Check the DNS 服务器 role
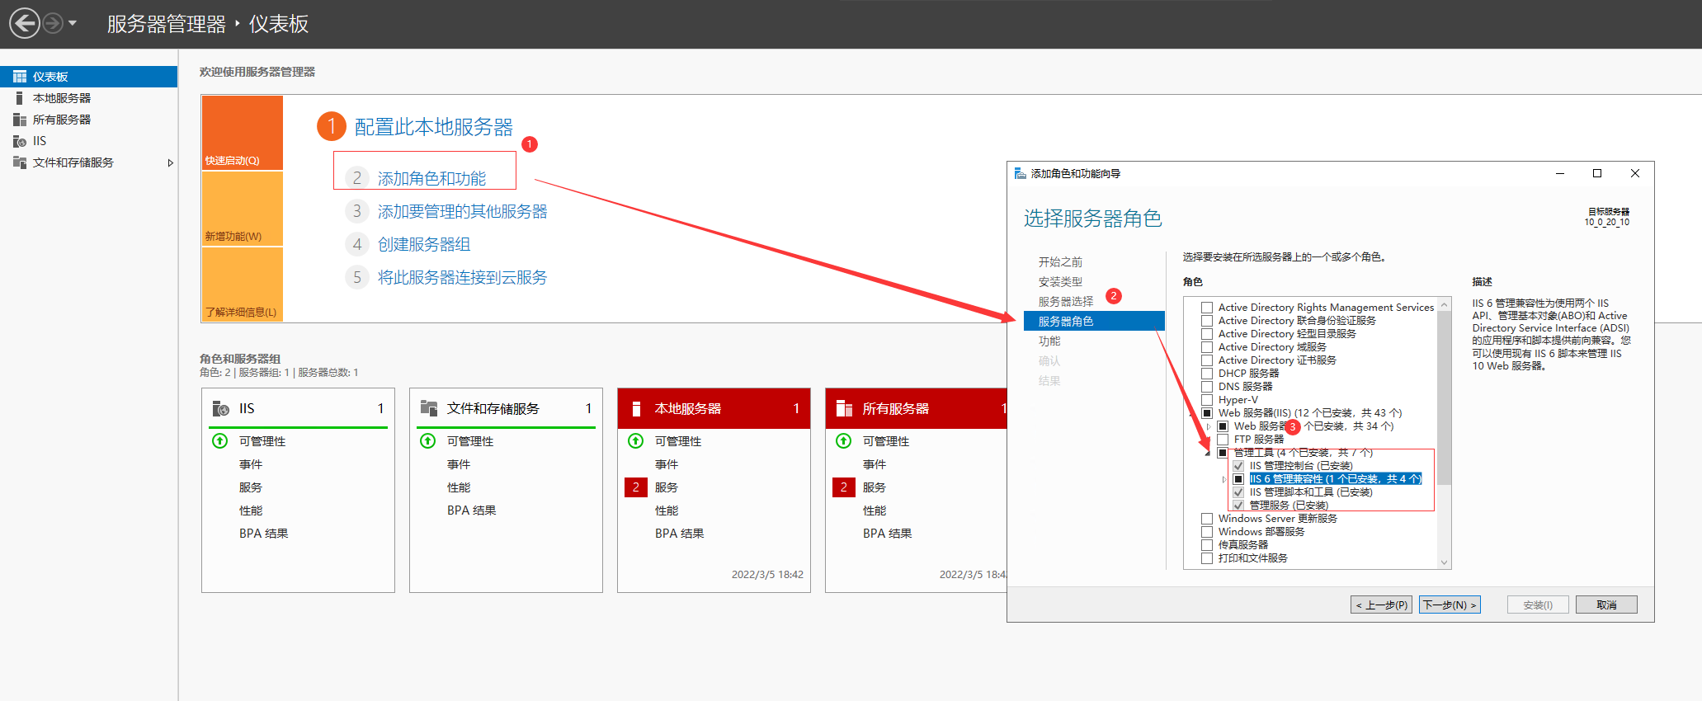Image resolution: width=1702 pixels, height=701 pixels. click(x=1207, y=387)
